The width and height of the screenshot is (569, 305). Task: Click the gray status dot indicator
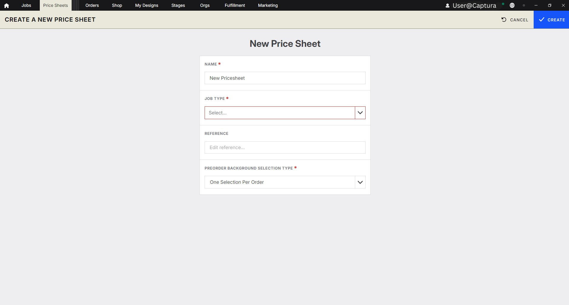click(524, 5)
